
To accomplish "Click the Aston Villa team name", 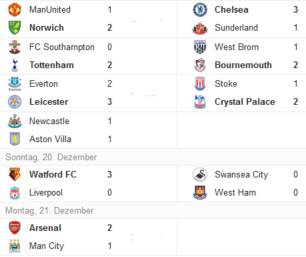I will pyautogui.click(x=50, y=140).
